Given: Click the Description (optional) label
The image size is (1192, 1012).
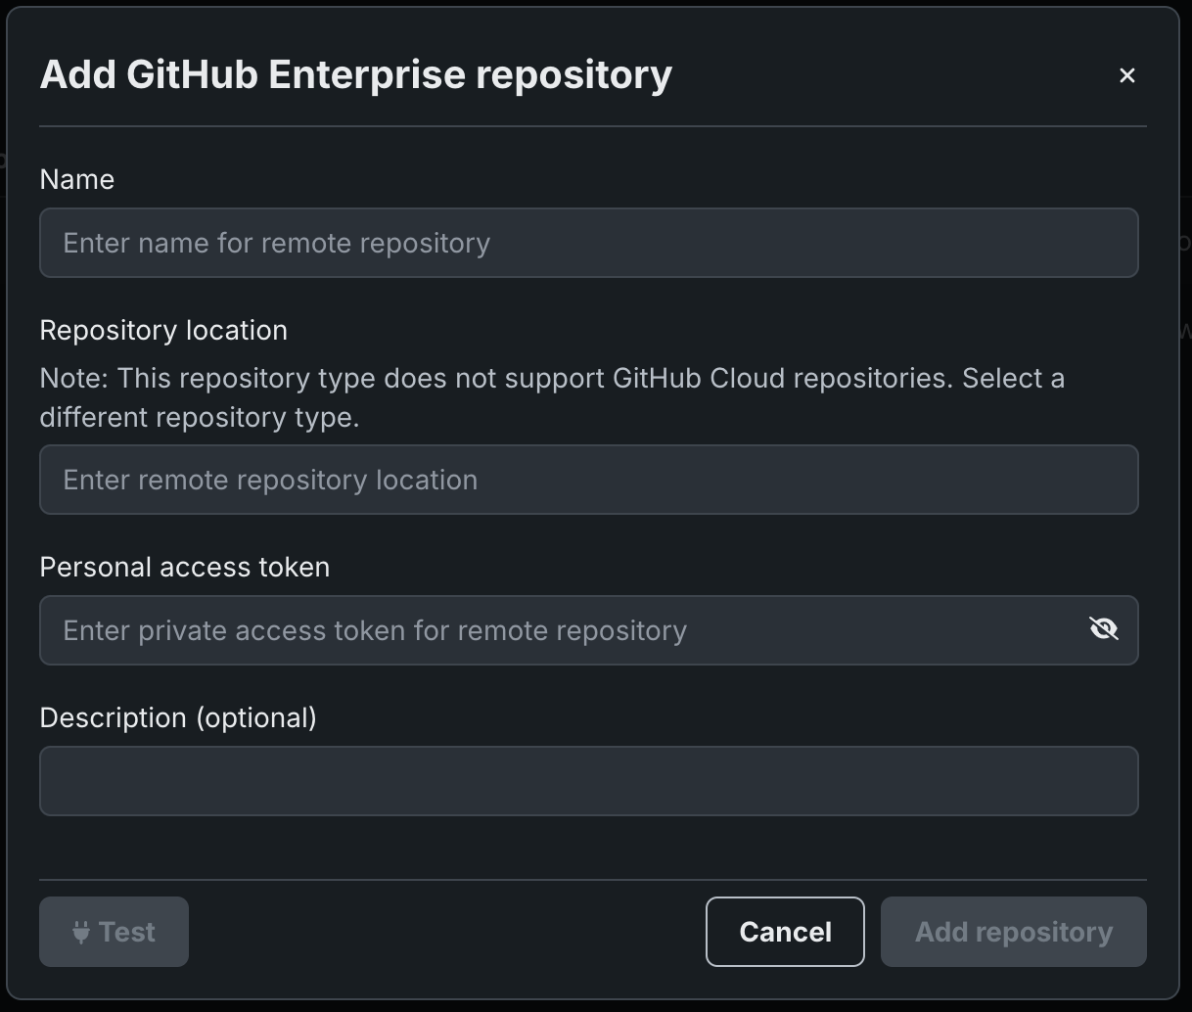Looking at the screenshot, I should (178, 717).
